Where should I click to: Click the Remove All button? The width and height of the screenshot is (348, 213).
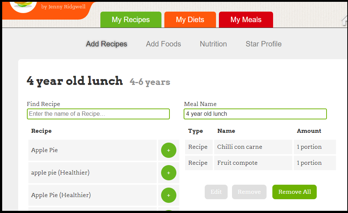294,192
